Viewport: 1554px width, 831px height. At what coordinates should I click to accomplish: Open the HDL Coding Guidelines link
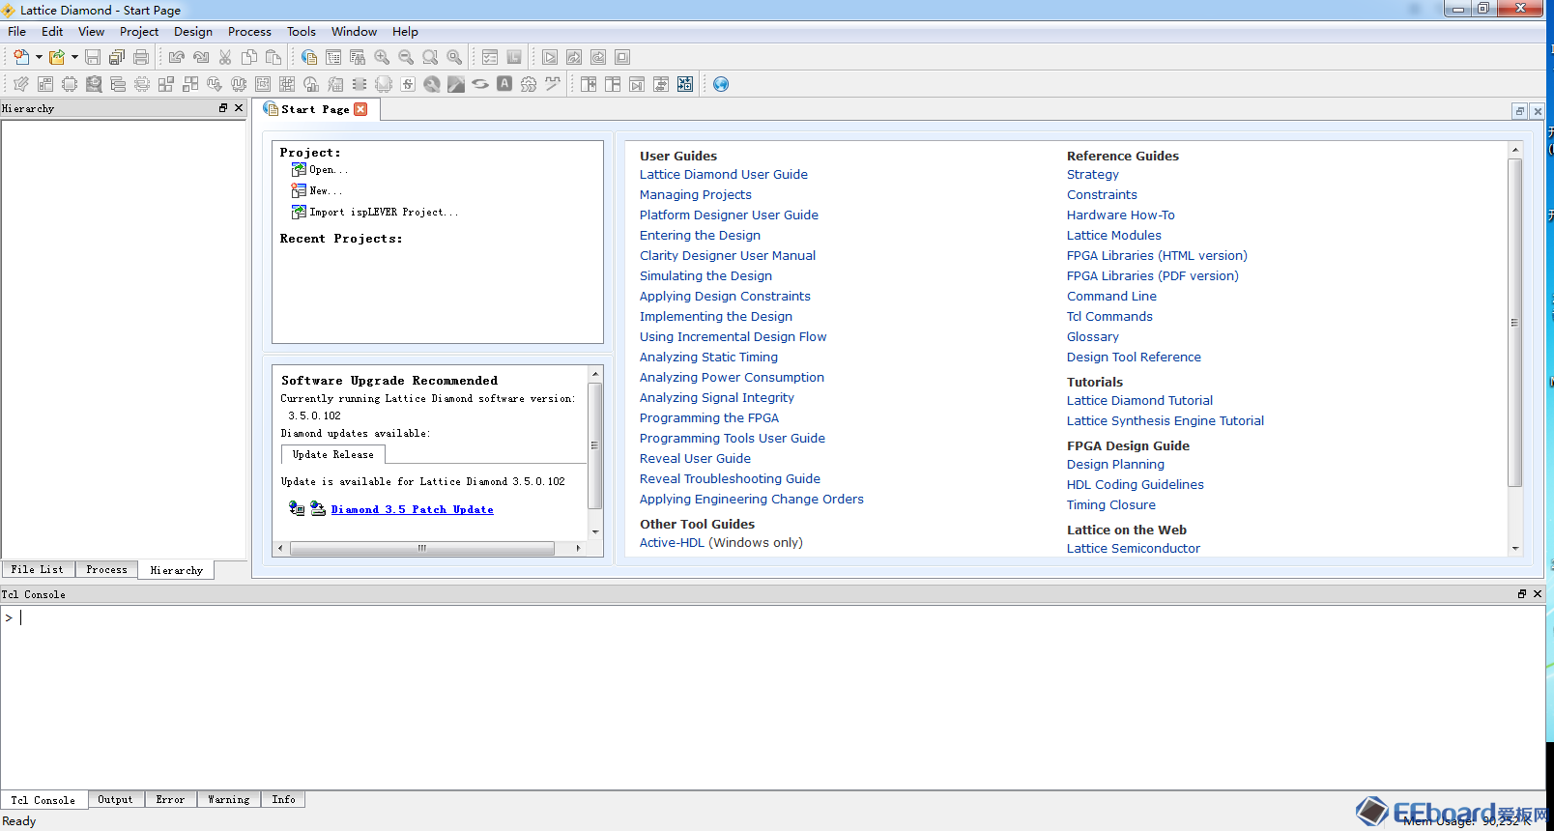1136,485
